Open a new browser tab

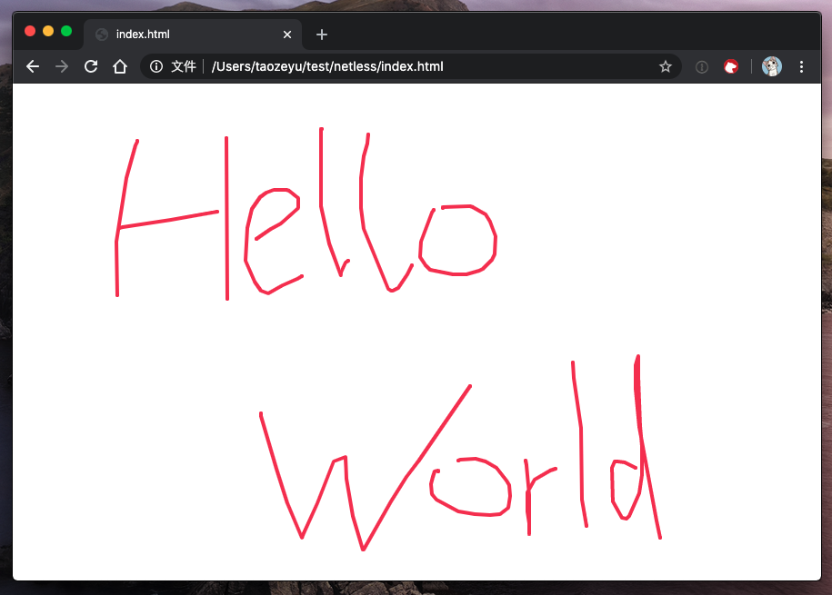pyautogui.click(x=322, y=35)
